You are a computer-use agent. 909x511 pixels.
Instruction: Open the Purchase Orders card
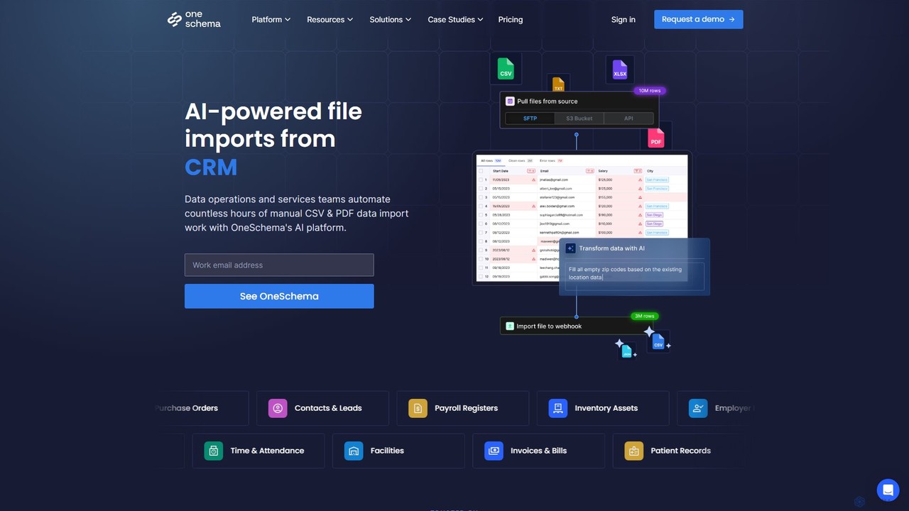(x=202, y=408)
